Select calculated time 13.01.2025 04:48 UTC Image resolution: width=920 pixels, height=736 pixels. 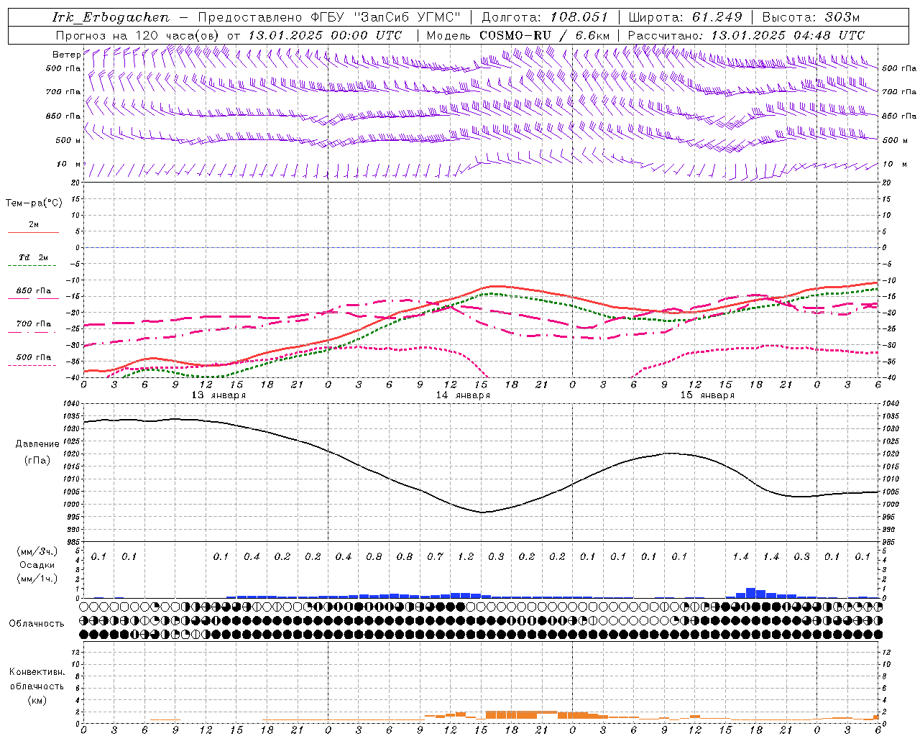(788, 35)
